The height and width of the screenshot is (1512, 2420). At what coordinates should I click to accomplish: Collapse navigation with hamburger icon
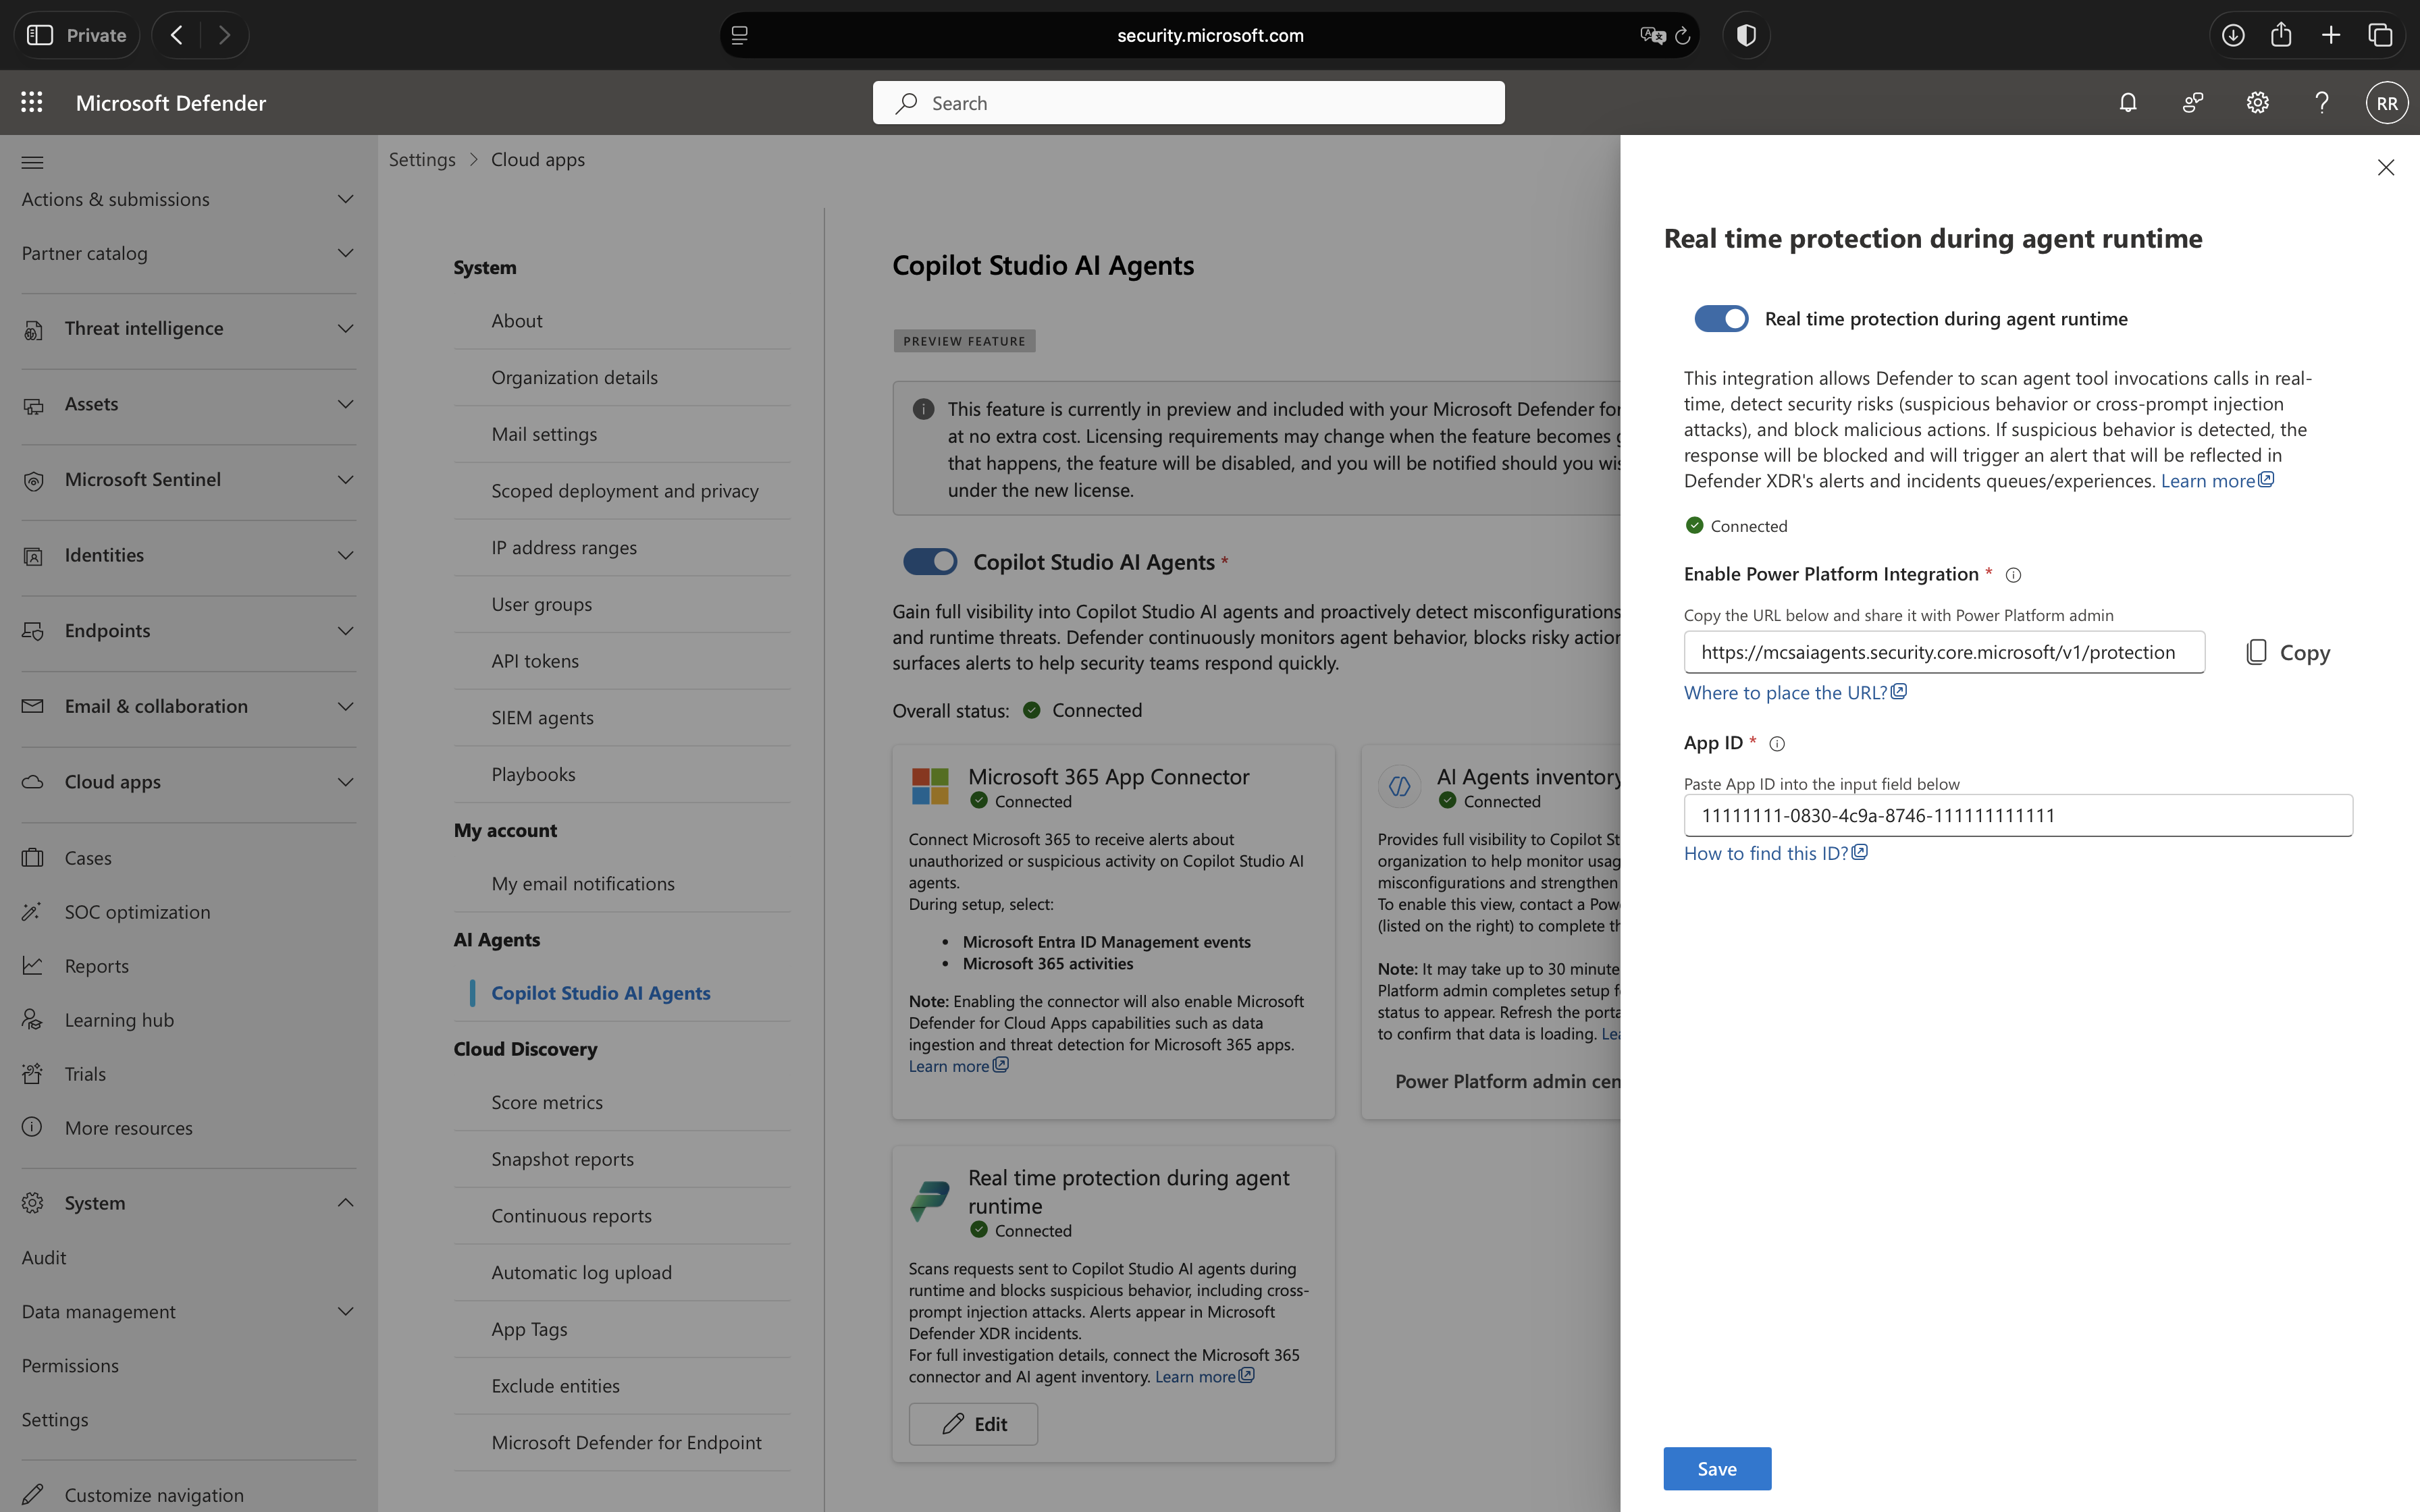point(32,162)
